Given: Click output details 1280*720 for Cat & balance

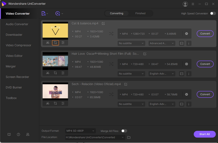Looking at the screenshot, I should pos(139,34).
